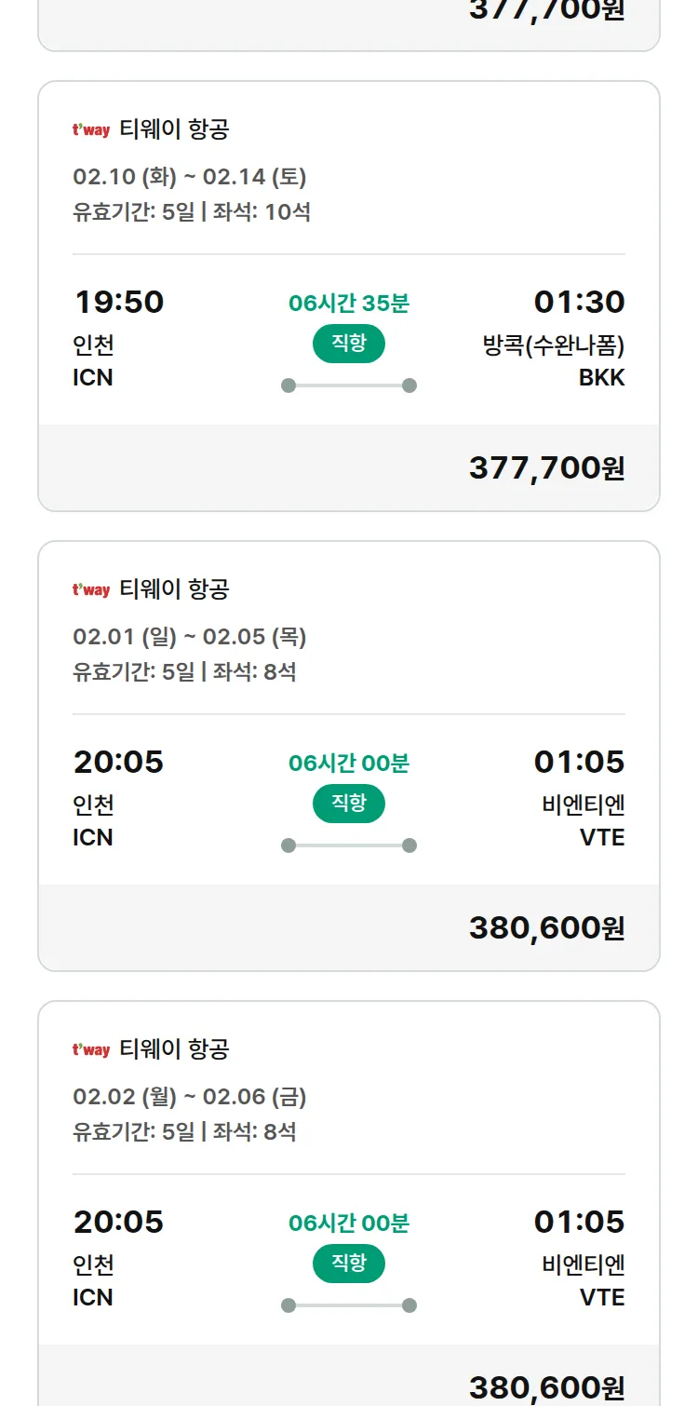Click 직항 badge on the Bangkok flight
This screenshot has height=1406, width=698.
coord(348,344)
